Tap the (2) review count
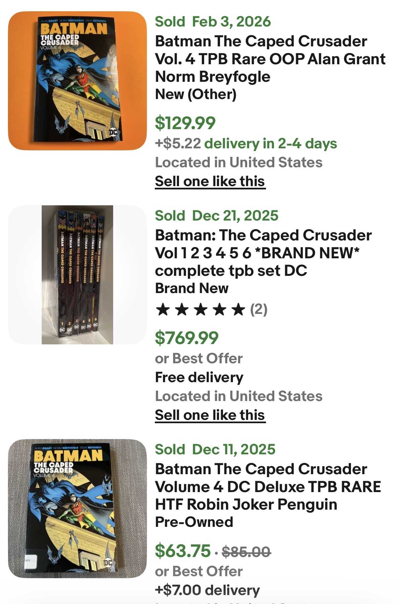 pyautogui.click(x=259, y=310)
